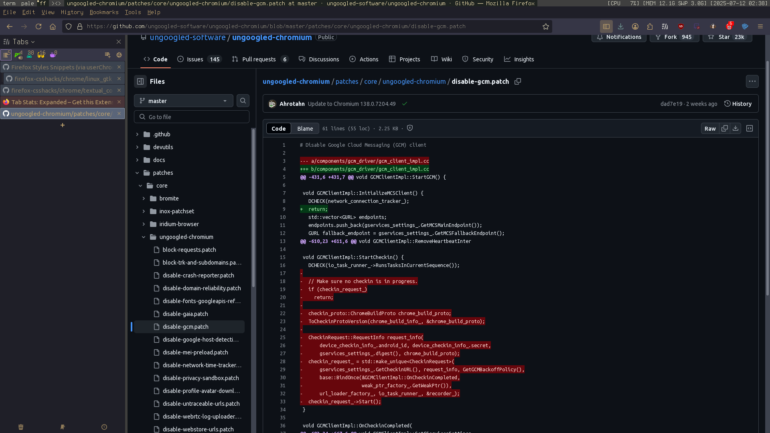Image resolution: width=770 pixels, height=433 pixels.
Task: Expand the docs folder
Action: [137, 160]
